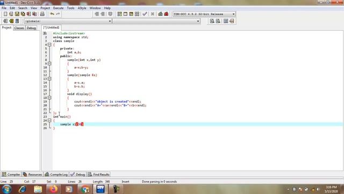
Task: Collapse constructor fold marker at line 9
Action: [x=49, y=64]
